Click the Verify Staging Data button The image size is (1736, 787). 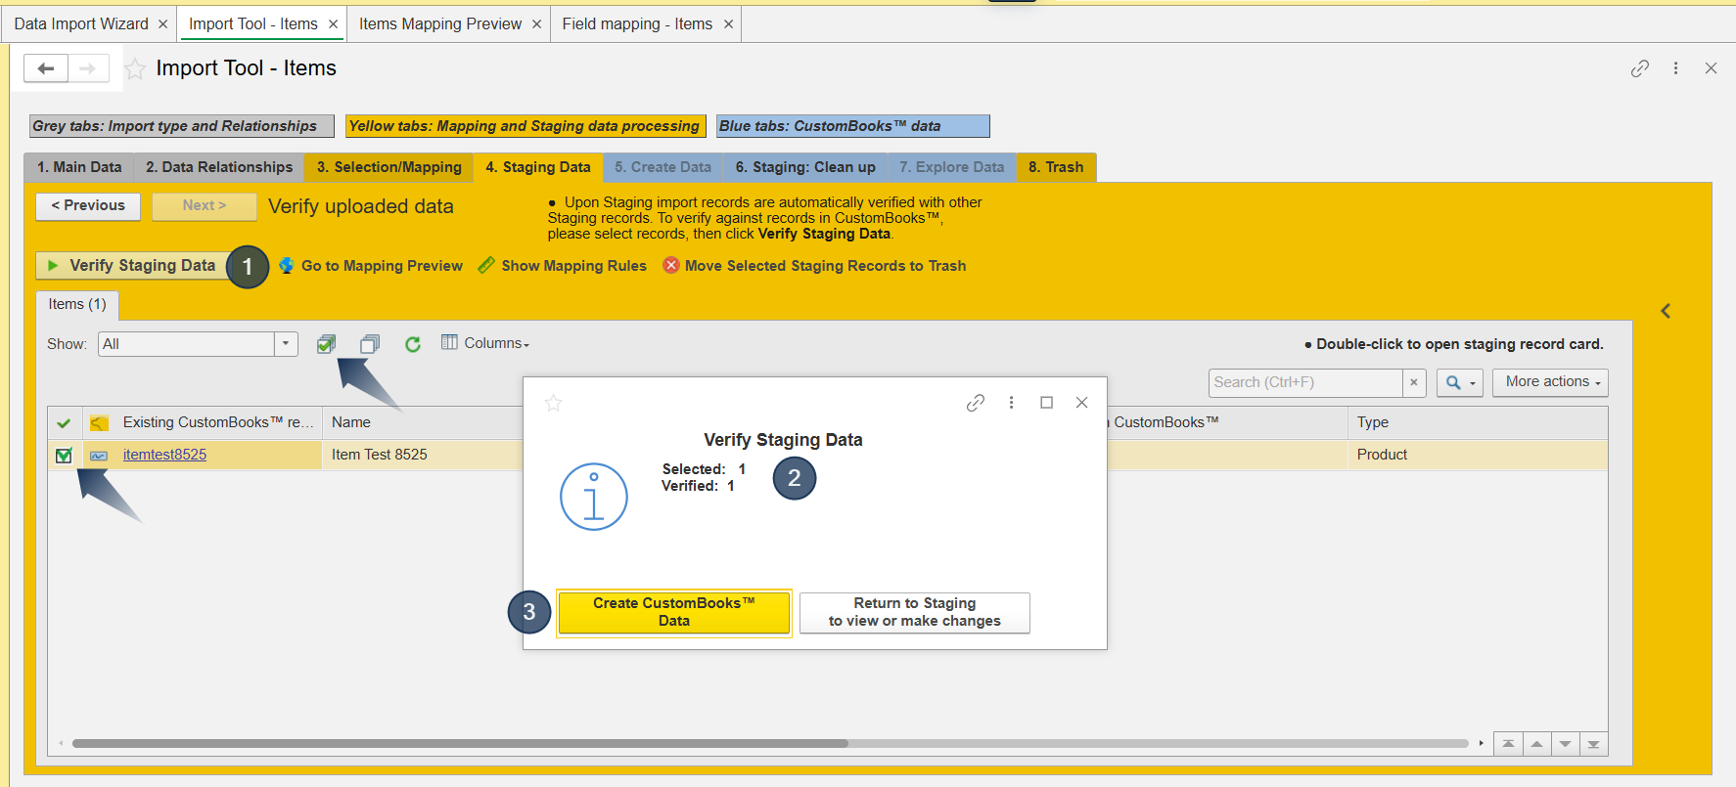click(x=132, y=266)
